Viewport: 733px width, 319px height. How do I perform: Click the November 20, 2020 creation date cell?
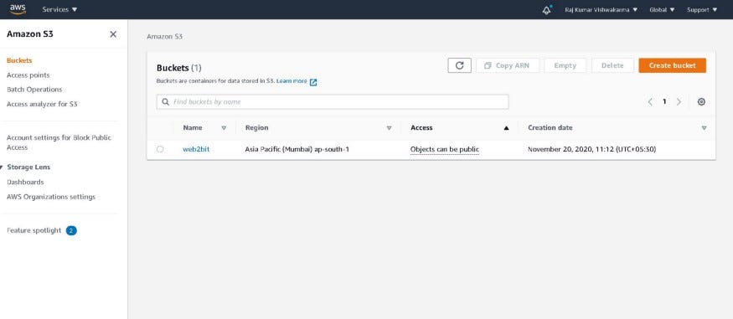point(591,150)
